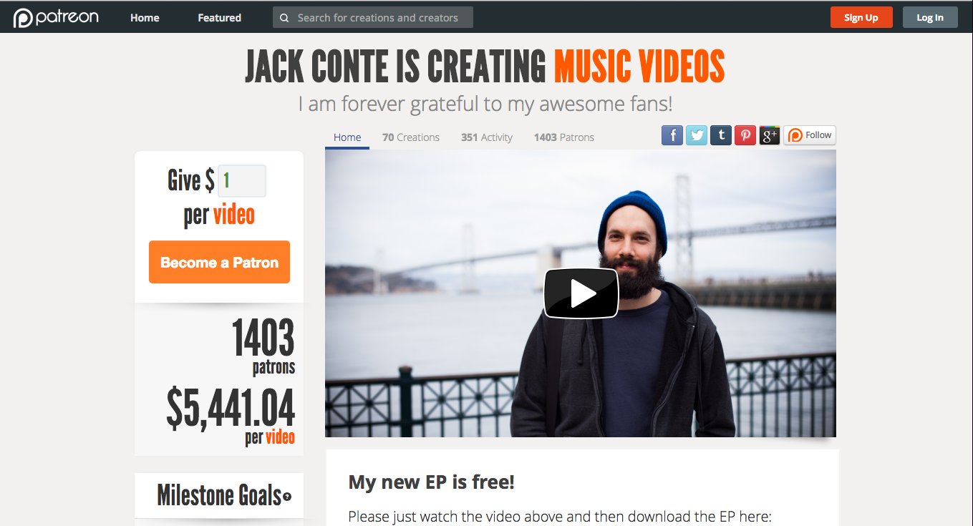Share on Tumblr icon

pos(721,135)
